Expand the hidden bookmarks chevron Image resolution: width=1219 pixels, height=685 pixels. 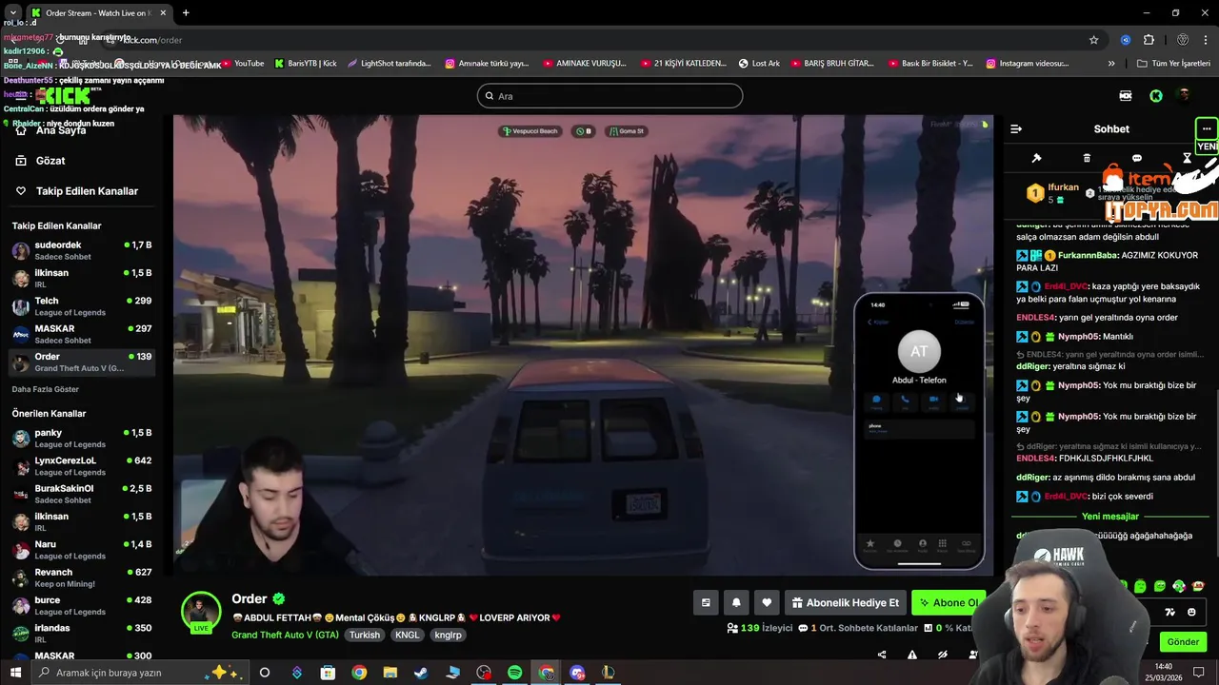coord(1111,64)
